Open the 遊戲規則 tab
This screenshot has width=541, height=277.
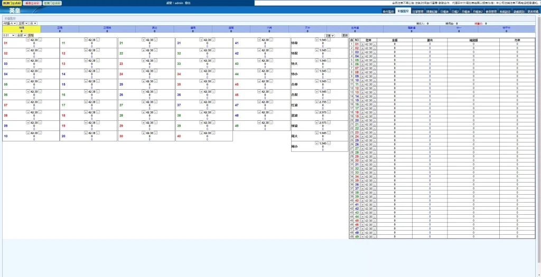point(519,12)
